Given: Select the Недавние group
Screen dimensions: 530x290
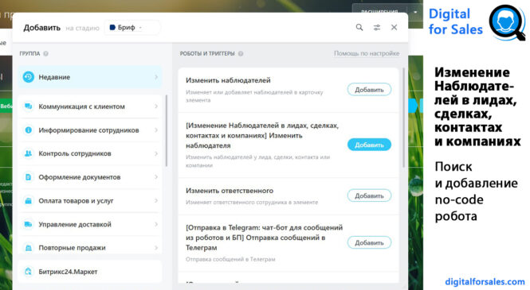Looking at the screenshot, I should coord(90,77).
